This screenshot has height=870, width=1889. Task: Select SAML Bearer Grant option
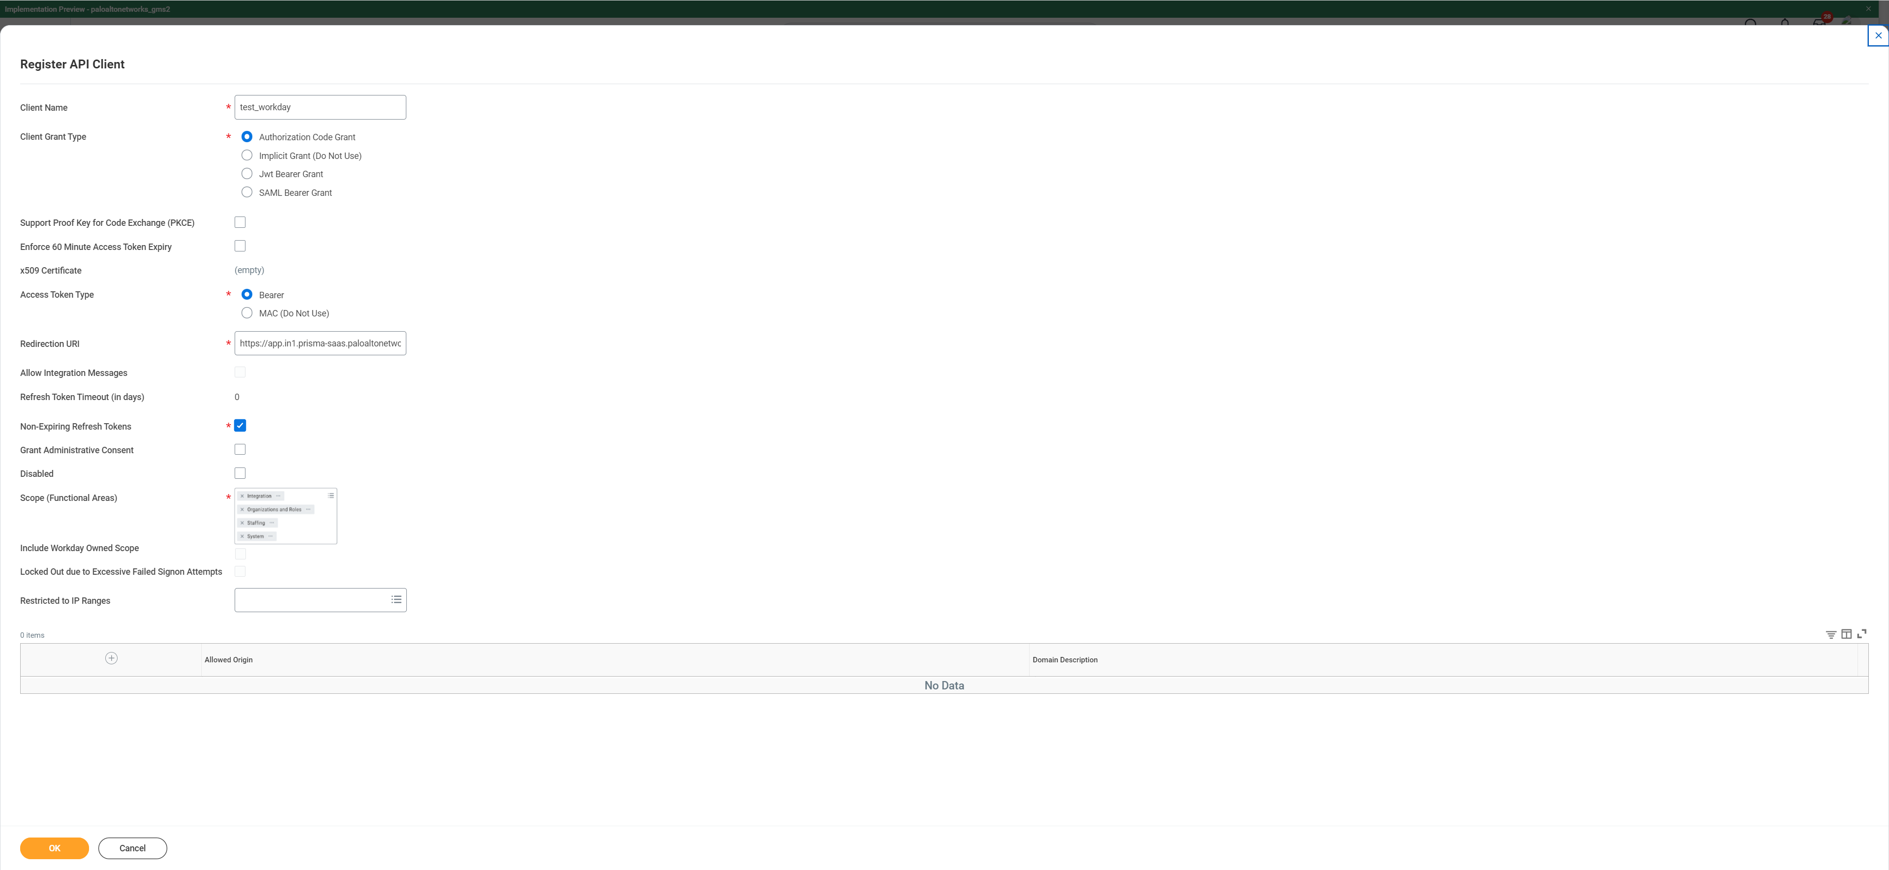247,192
